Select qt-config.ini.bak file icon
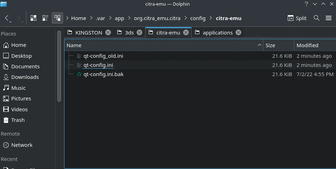 click(79, 74)
